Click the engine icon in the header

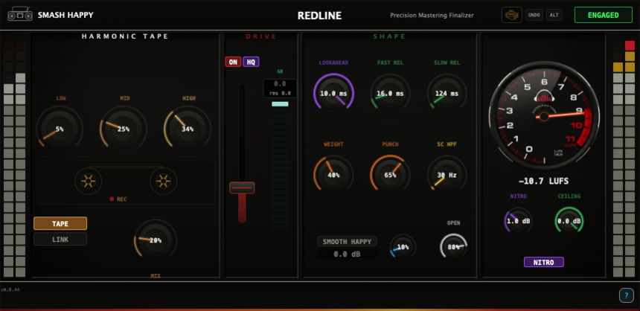click(511, 15)
